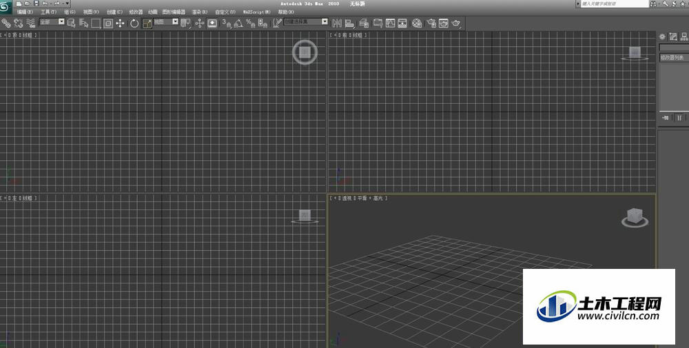Open the 编辑(E) Edit menu
Image resolution: width=689 pixels, height=348 pixels.
coord(25,12)
